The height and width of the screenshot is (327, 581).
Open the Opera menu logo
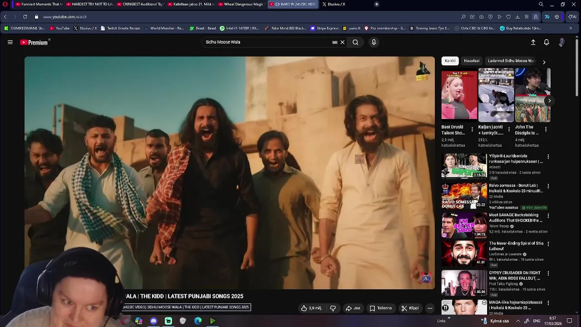coord(5,4)
